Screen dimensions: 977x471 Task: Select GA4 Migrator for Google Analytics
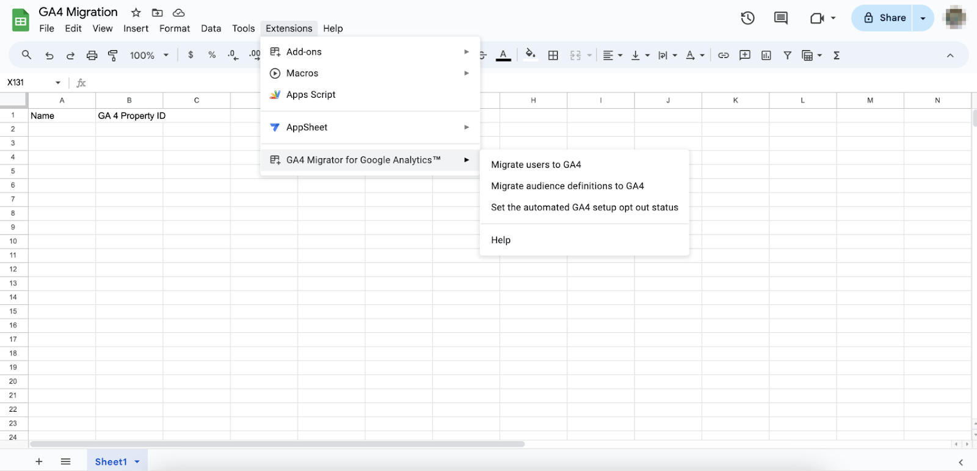(370, 160)
